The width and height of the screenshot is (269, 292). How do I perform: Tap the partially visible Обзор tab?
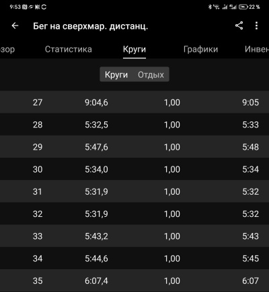[7, 50]
